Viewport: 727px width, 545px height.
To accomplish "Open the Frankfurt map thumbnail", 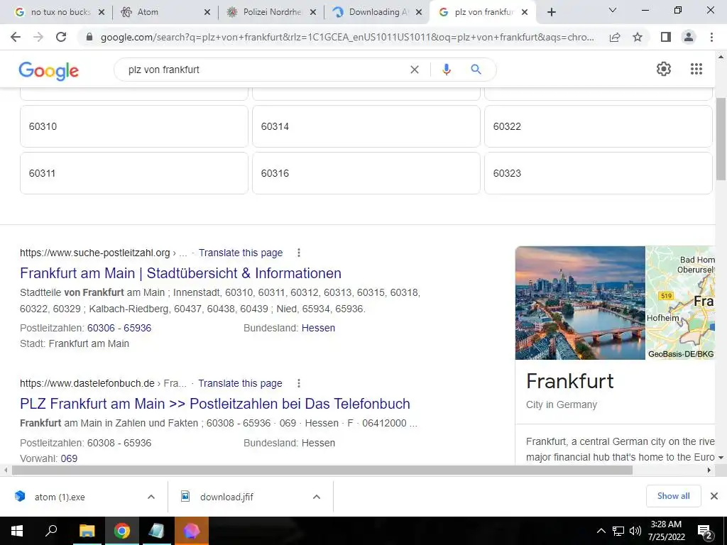I will 680,302.
